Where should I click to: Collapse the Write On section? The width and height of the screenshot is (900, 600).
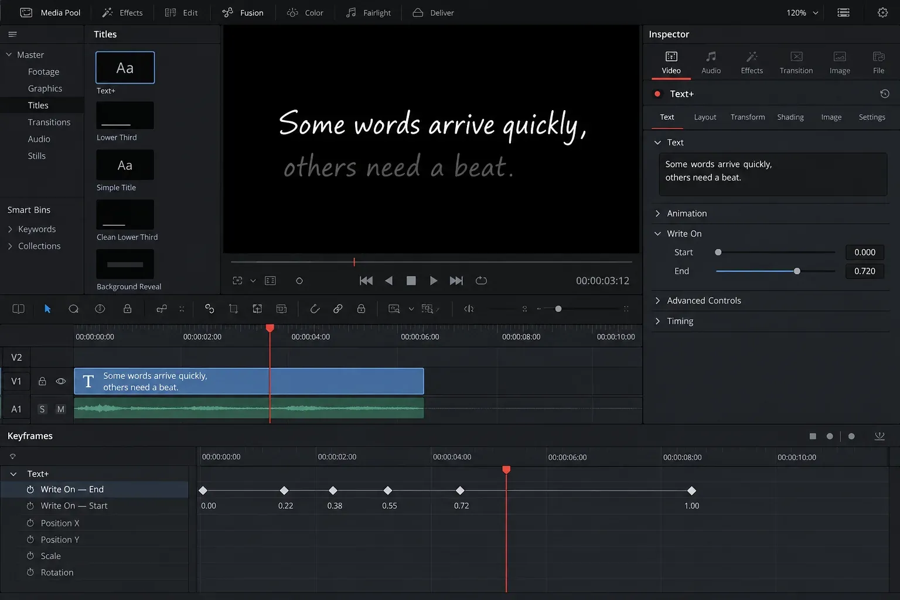coord(658,233)
